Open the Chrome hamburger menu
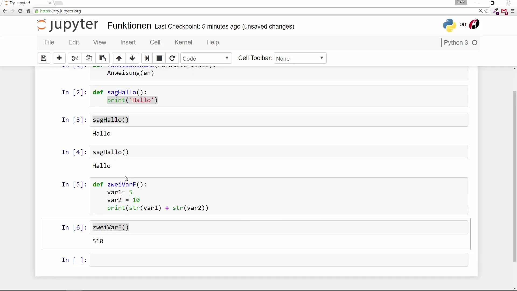The image size is (517, 291). click(x=512, y=11)
